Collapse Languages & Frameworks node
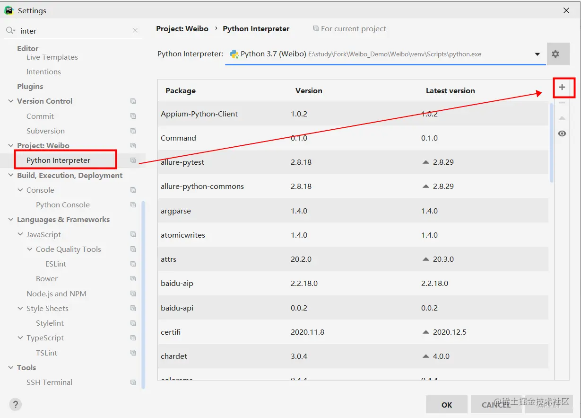Image resolution: width=581 pixels, height=418 pixels. (11, 220)
